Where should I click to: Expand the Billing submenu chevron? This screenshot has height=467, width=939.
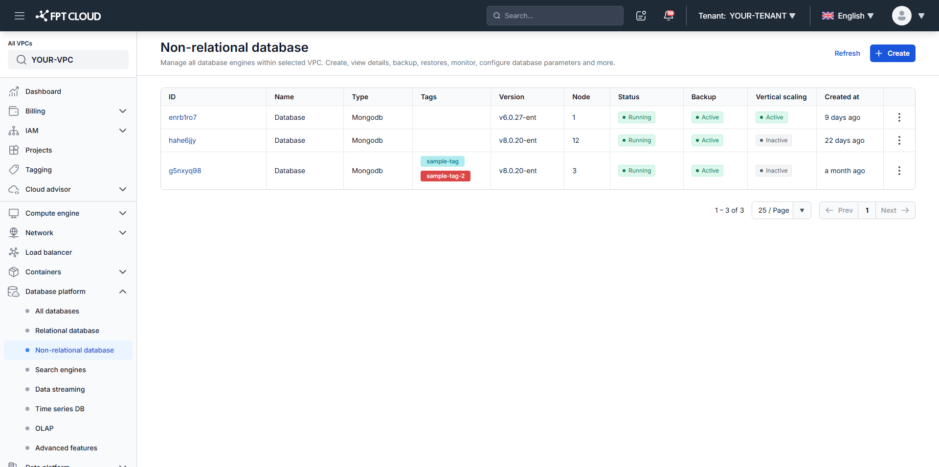coord(123,111)
